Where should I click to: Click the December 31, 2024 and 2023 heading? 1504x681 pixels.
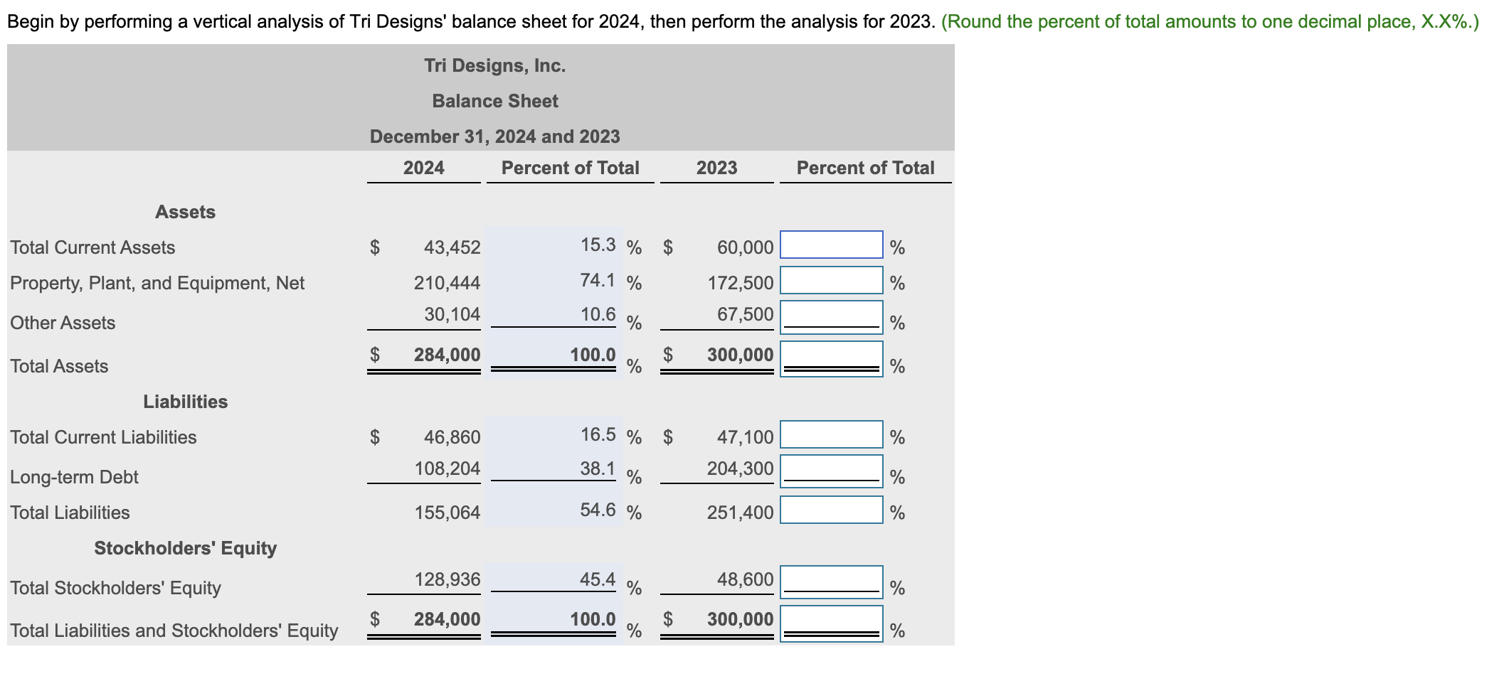[x=495, y=136]
